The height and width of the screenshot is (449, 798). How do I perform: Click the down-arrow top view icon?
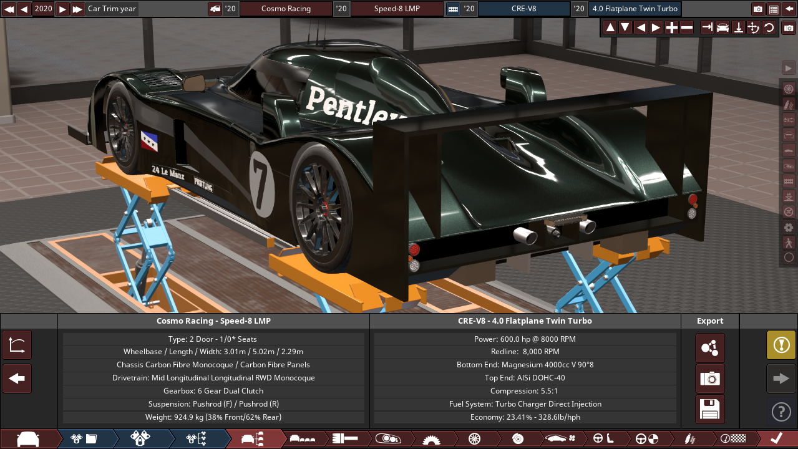click(738, 27)
